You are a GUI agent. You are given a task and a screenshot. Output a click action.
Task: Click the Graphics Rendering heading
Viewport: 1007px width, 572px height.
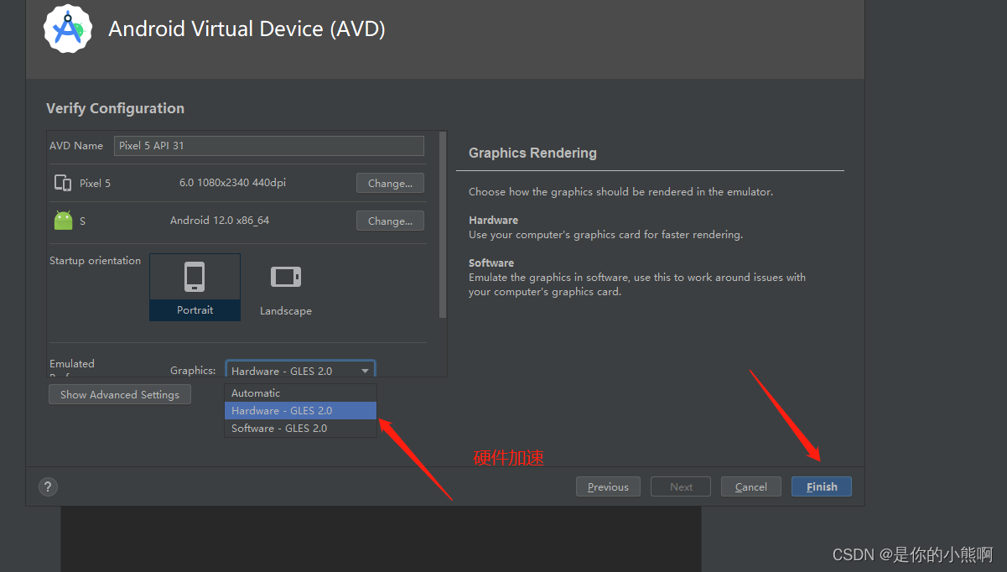[x=532, y=153]
